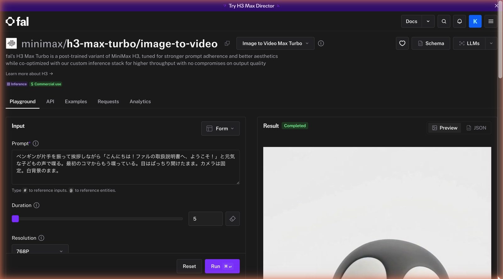Select the Preview result view
This screenshot has height=279, width=503.
coord(445,128)
